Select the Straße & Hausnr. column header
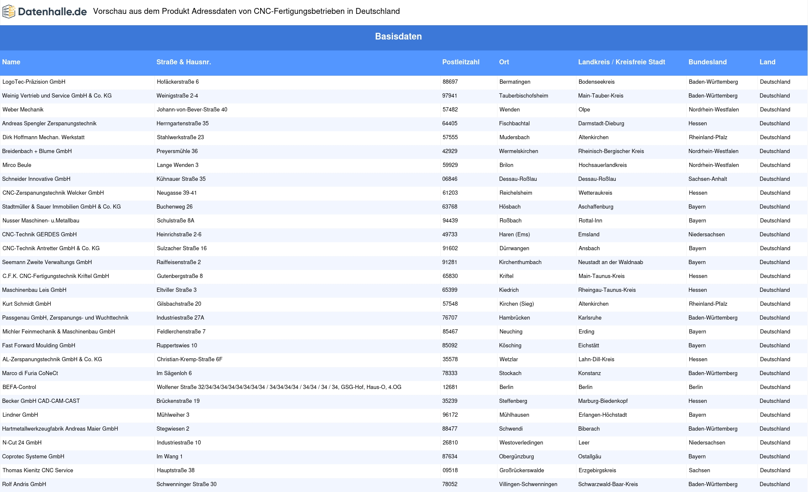Screen dimensions: 808x492 point(184,62)
